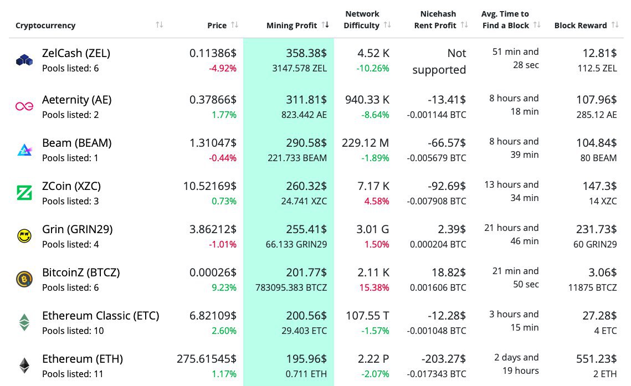Click BitcoinZ difficulty change 15.38%
This screenshot has height=386, width=631.
375,287
